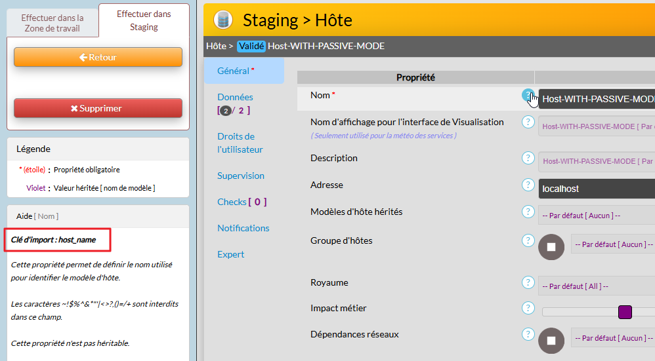Select the Données section in sidebar
Image resolution: width=655 pixels, height=361 pixels.
pos(235,97)
